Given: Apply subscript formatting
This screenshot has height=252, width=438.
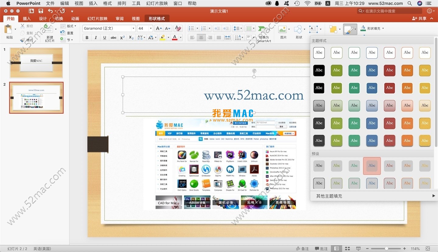Looking at the screenshot, I should point(131,38).
